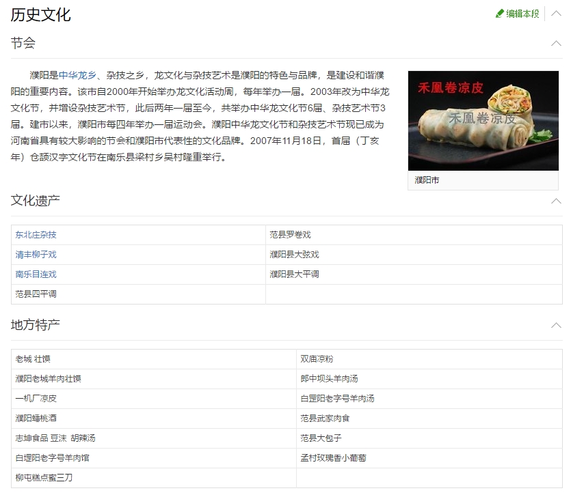Select the 濮阳蟠桃酒 cell
Screen dimensions: 571x495
click(154, 419)
